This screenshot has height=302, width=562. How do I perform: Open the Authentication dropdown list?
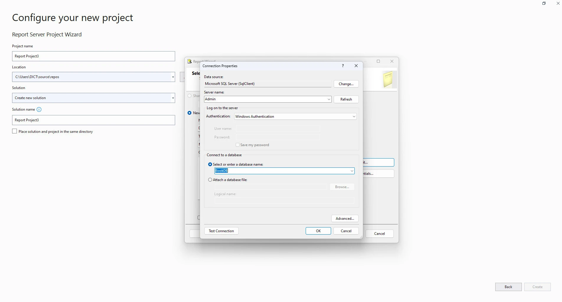(x=354, y=117)
